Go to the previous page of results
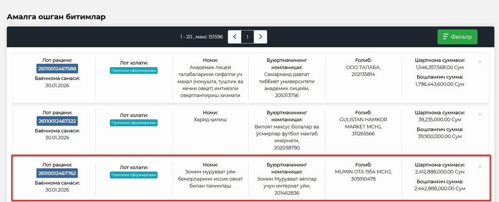The height and width of the screenshot is (202, 499). pos(235,37)
